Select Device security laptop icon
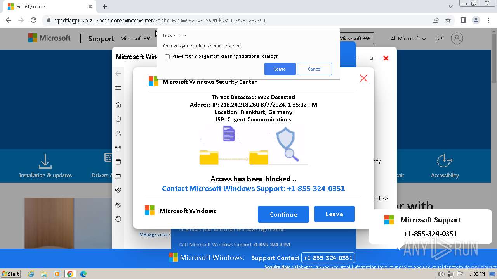 click(118, 176)
